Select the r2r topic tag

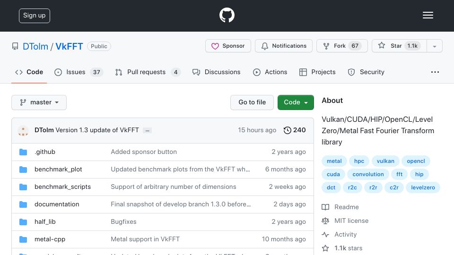373,187
